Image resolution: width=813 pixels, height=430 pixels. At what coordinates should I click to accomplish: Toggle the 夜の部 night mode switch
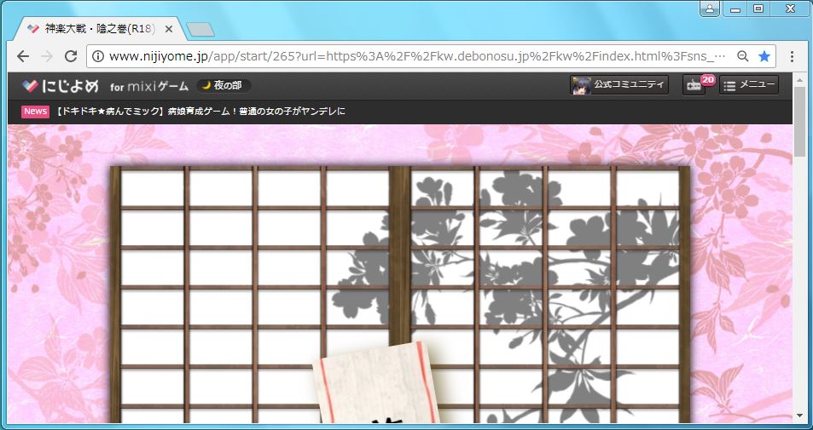click(x=224, y=85)
